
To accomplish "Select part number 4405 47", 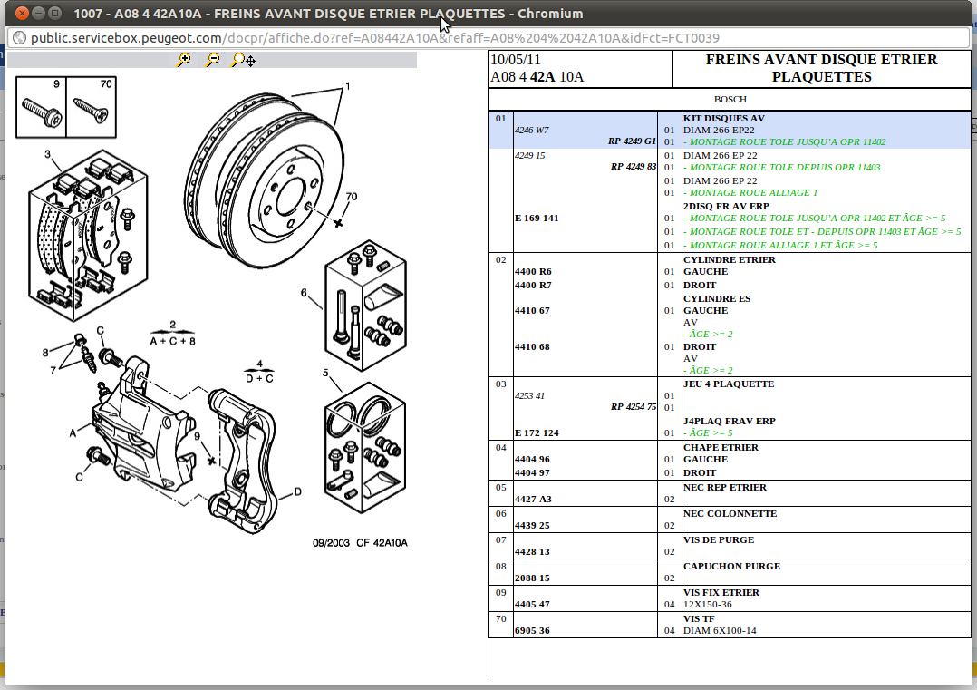I will (532, 604).
